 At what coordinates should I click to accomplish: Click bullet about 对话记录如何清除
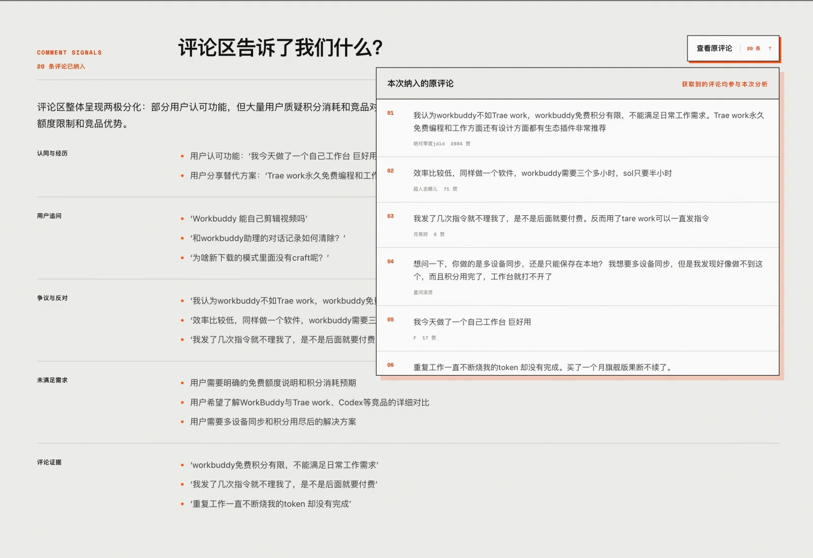coord(268,238)
